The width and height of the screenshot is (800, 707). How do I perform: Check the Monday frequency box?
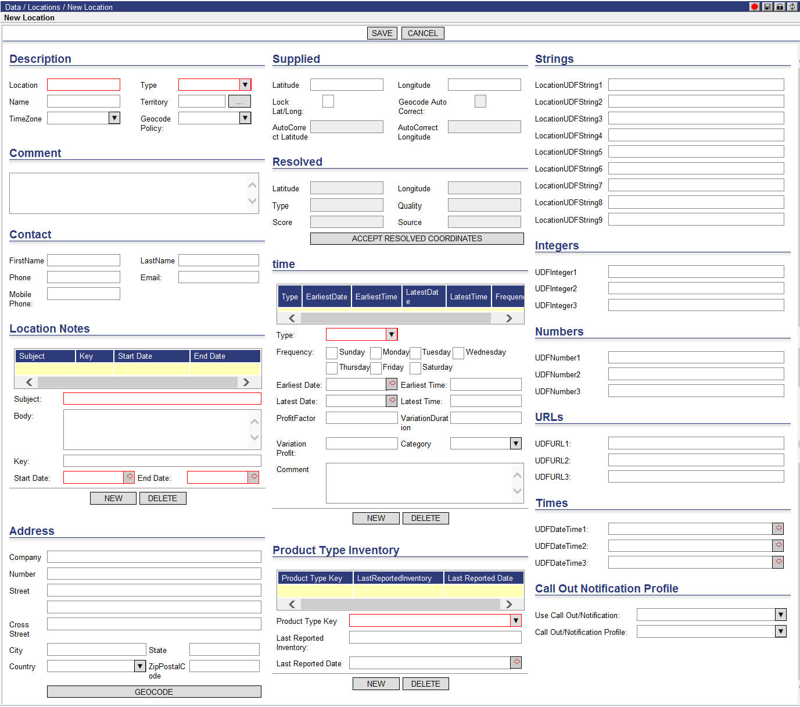[376, 353]
